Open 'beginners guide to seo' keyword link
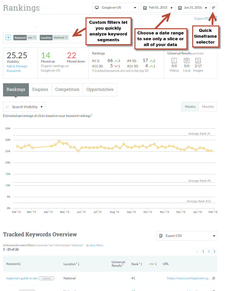Image resolution: width=225 pixels, height=291 pixels. pyautogui.click(x=22, y=278)
